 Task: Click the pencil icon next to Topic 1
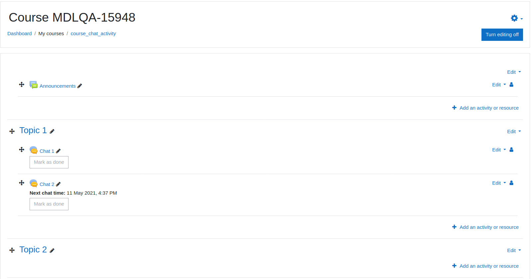point(52,132)
